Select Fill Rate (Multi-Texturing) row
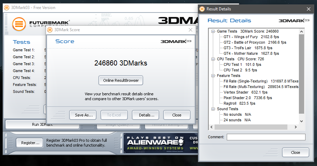Viewport: 317px width, 166px height. click(x=261, y=87)
